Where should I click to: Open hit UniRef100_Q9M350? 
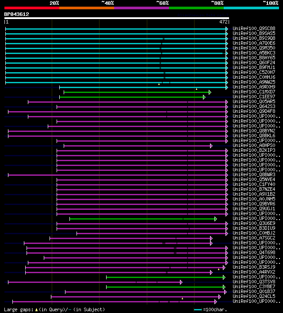coord(254,48)
